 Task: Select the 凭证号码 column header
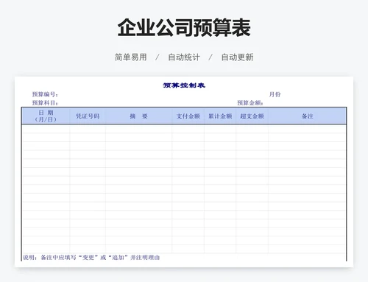pyautogui.click(x=88, y=116)
